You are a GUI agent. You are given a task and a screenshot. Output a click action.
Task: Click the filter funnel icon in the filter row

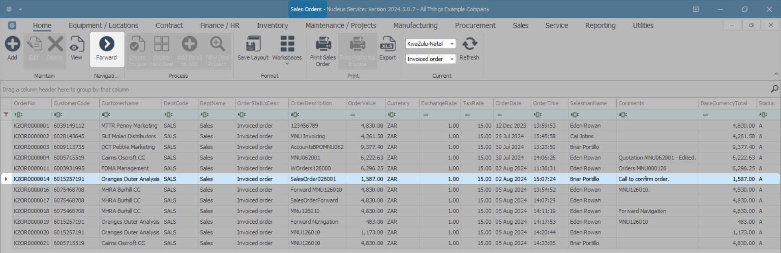[x=6, y=115]
